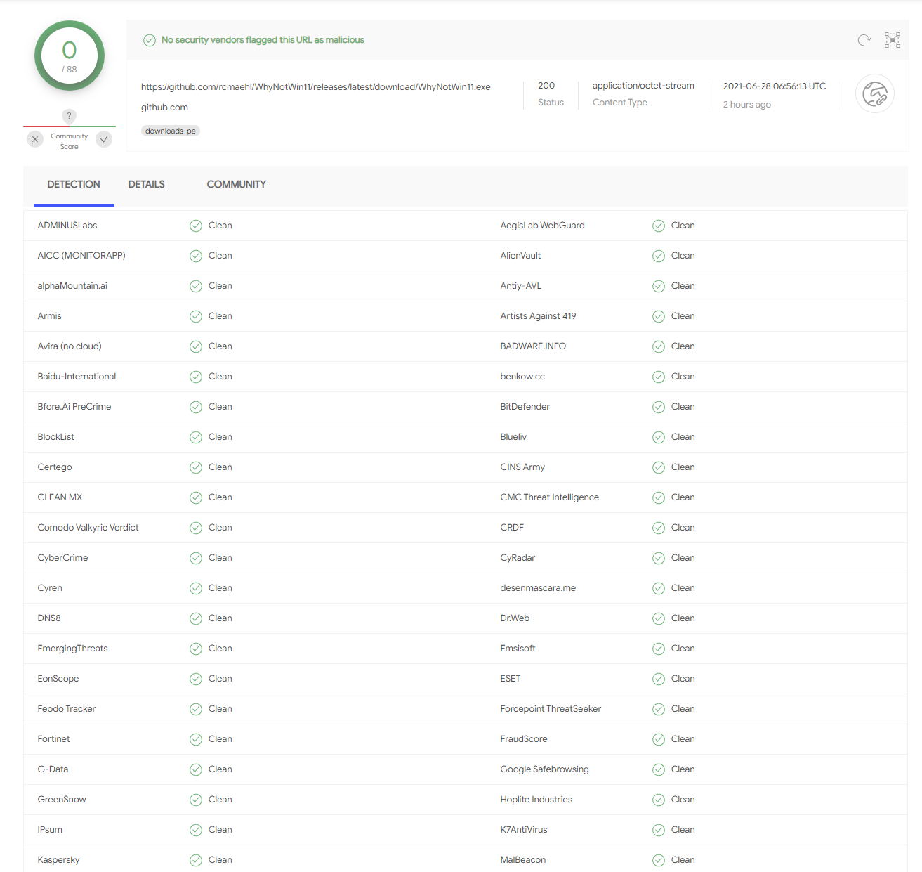
Task: Click the CLEAN MX vendor name
Action: pos(60,497)
